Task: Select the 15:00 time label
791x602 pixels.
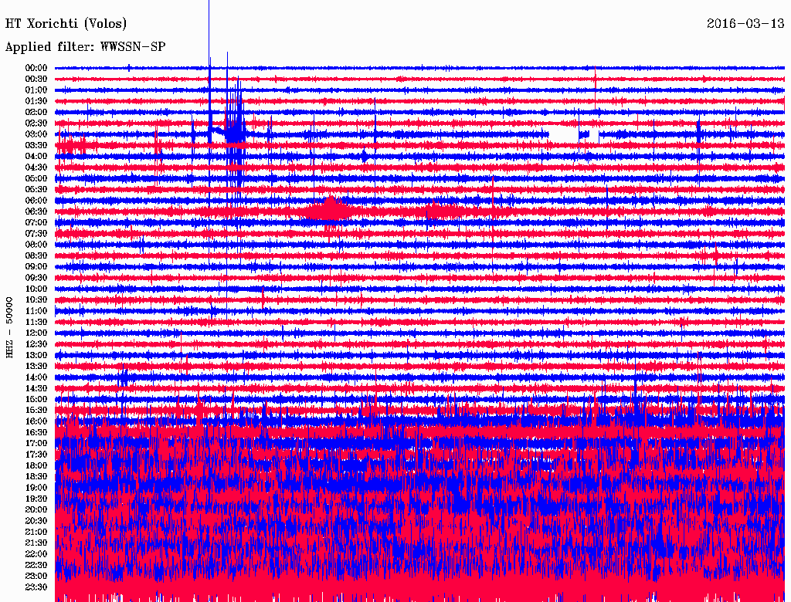Action: point(36,399)
